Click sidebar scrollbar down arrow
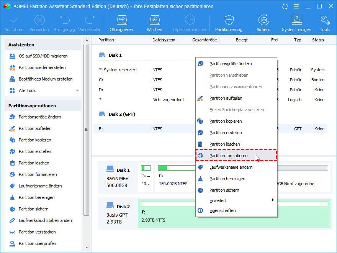Screen dimensions: 337x253 point(87,247)
